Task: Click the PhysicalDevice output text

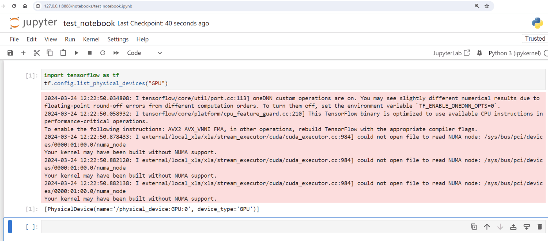Action: click(152, 209)
